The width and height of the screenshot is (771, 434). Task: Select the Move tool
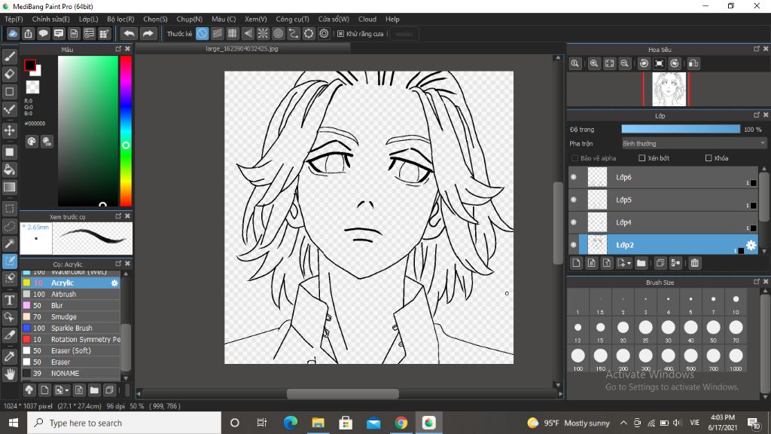[9, 130]
